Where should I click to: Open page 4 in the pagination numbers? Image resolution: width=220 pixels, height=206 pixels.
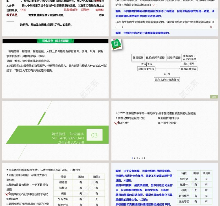[139, 158]
